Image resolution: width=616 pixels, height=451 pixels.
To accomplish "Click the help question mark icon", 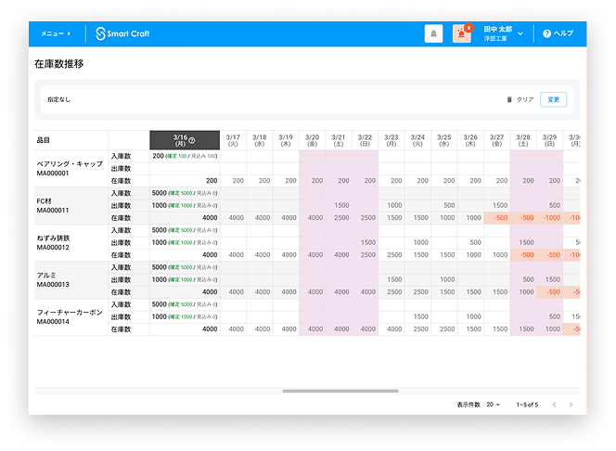I will (546, 33).
